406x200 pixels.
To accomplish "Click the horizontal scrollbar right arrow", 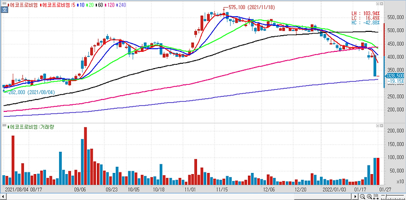I will pos(356,197).
